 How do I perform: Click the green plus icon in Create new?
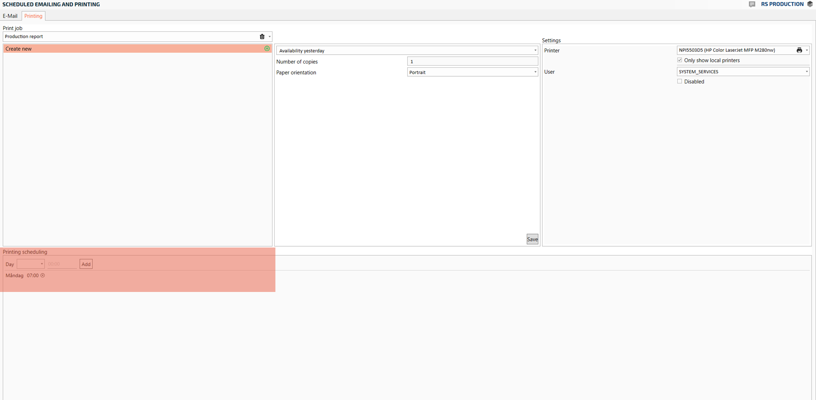tap(267, 49)
